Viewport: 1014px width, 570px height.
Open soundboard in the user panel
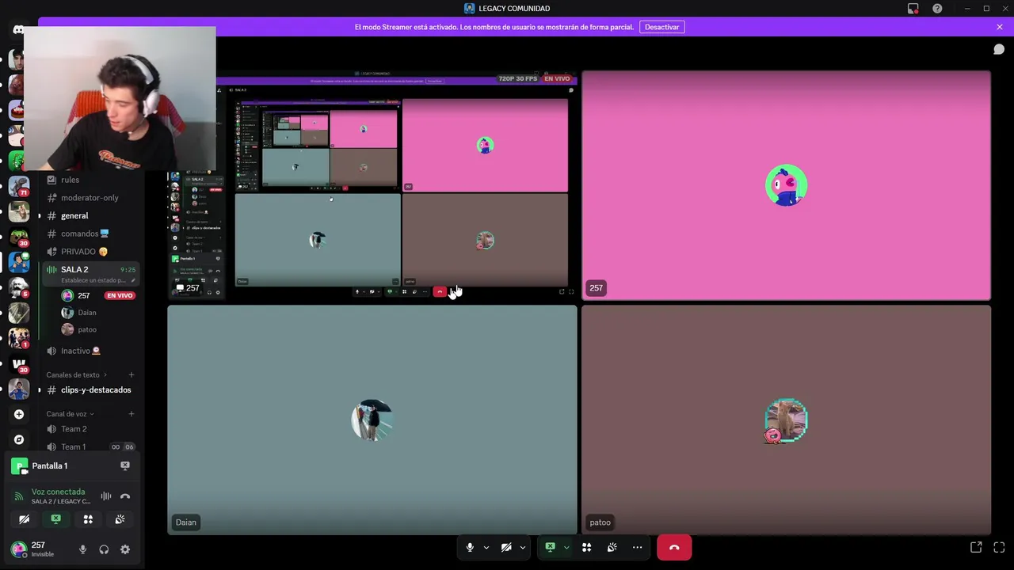120,519
